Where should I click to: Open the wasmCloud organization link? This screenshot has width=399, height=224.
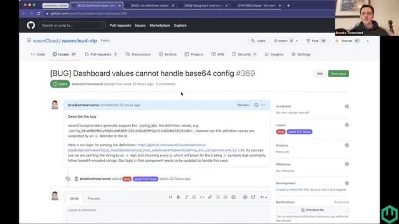[x=46, y=41]
